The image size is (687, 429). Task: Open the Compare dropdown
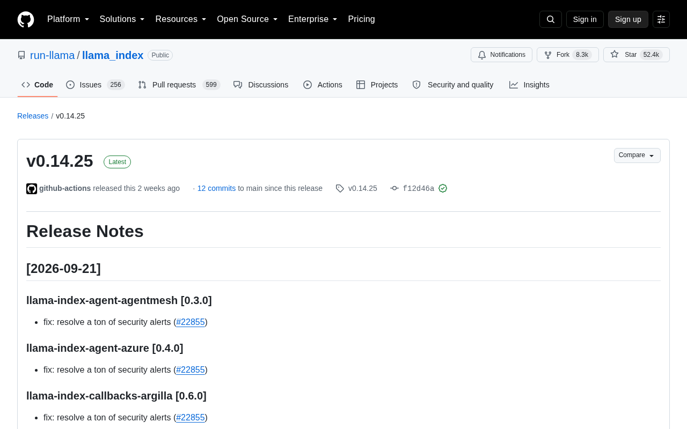(x=637, y=156)
